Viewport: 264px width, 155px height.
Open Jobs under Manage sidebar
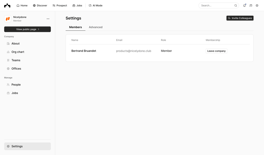27,93
